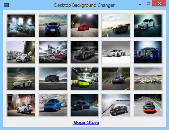
Task: Pick the car with glowing blue wheels
Action: [x=148, y=52]
